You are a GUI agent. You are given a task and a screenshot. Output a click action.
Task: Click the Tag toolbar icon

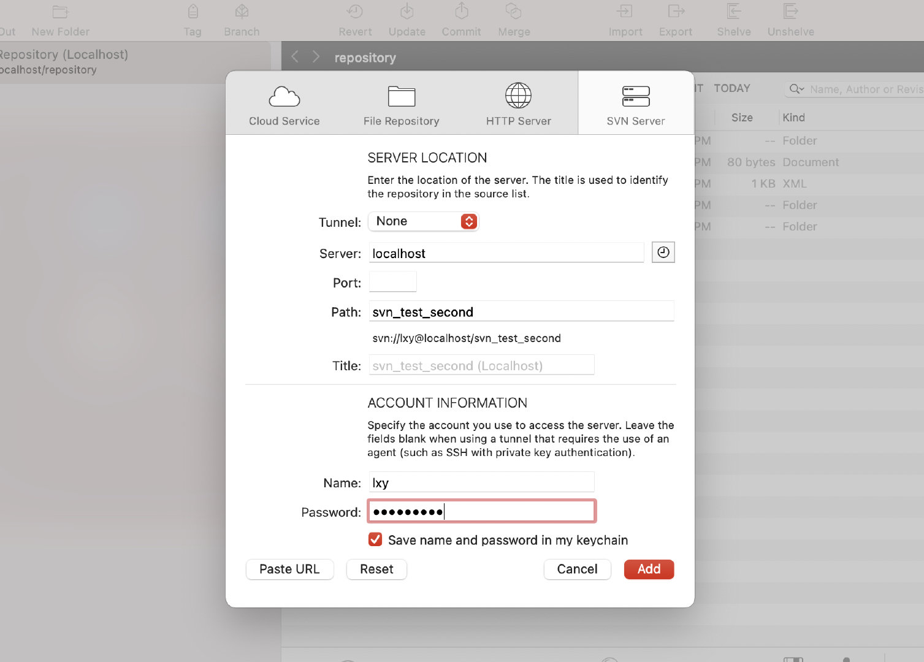click(x=193, y=12)
